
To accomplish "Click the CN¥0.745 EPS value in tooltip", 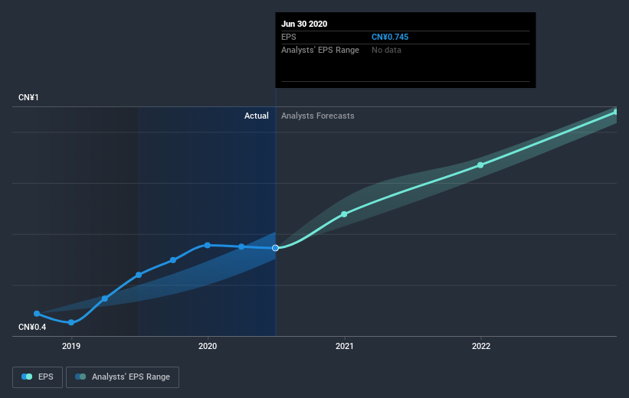I will click(390, 37).
